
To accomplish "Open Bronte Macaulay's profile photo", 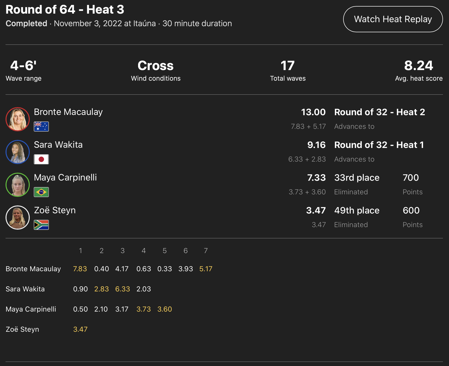I will (18, 119).
